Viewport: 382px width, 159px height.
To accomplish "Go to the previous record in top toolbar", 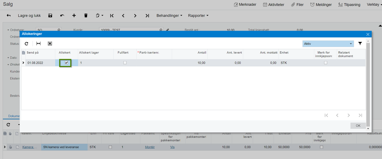I will pos(123,16).
